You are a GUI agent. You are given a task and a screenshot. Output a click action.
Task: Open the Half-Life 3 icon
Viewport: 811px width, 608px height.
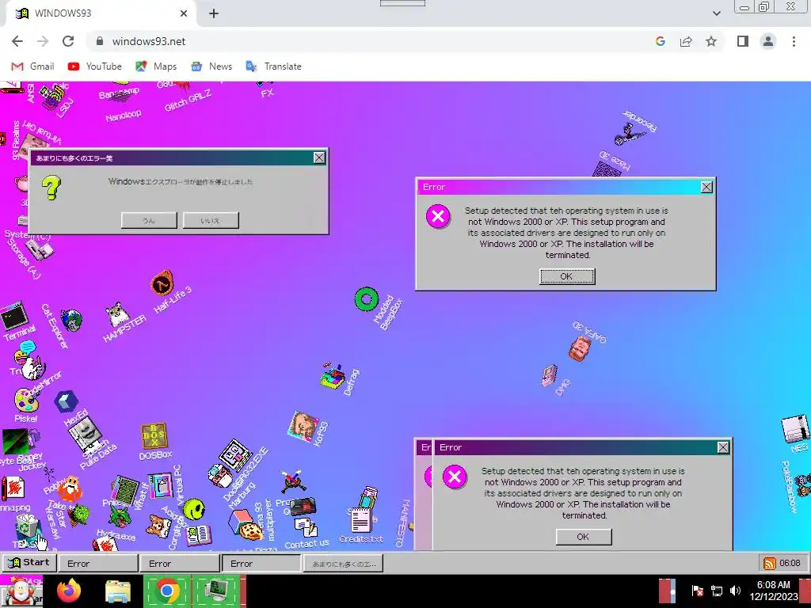coord(162,283)
